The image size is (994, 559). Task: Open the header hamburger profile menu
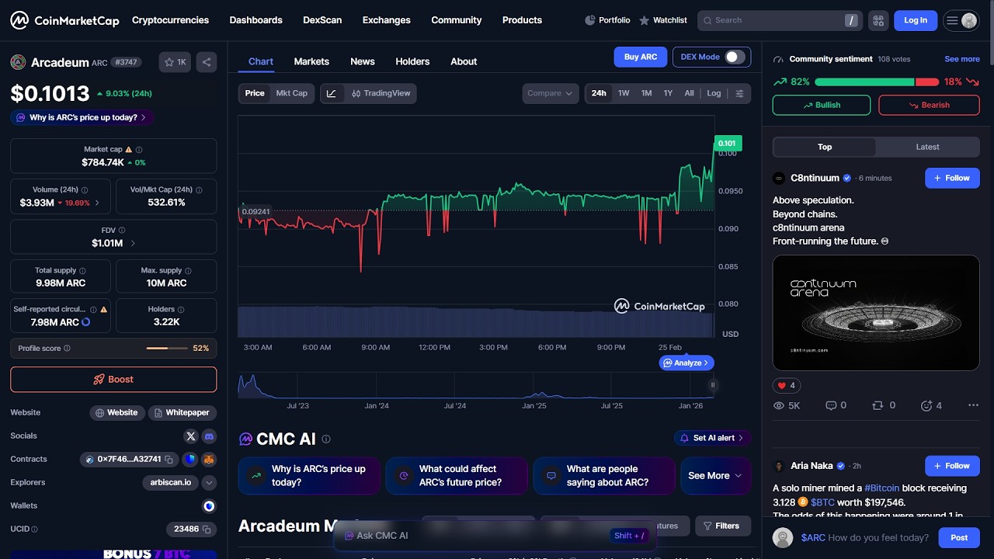click(961, 20)
